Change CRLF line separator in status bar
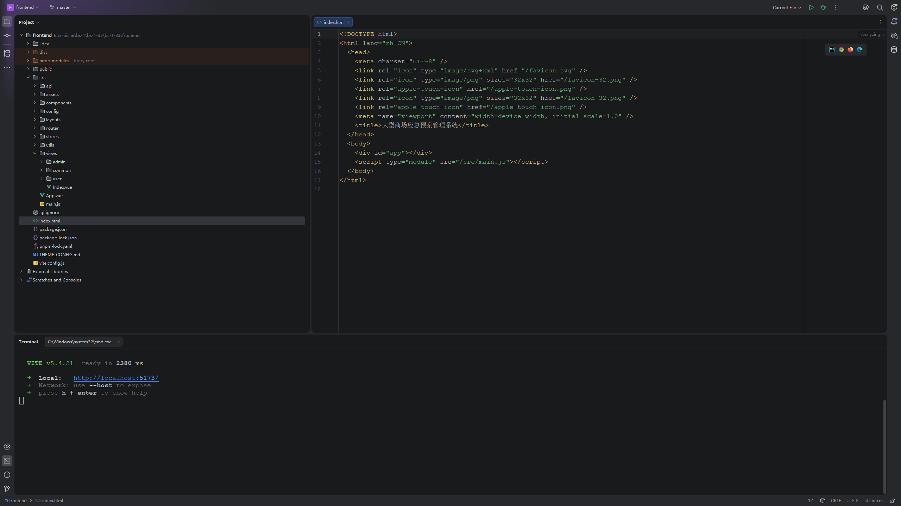 coord(836,501)
